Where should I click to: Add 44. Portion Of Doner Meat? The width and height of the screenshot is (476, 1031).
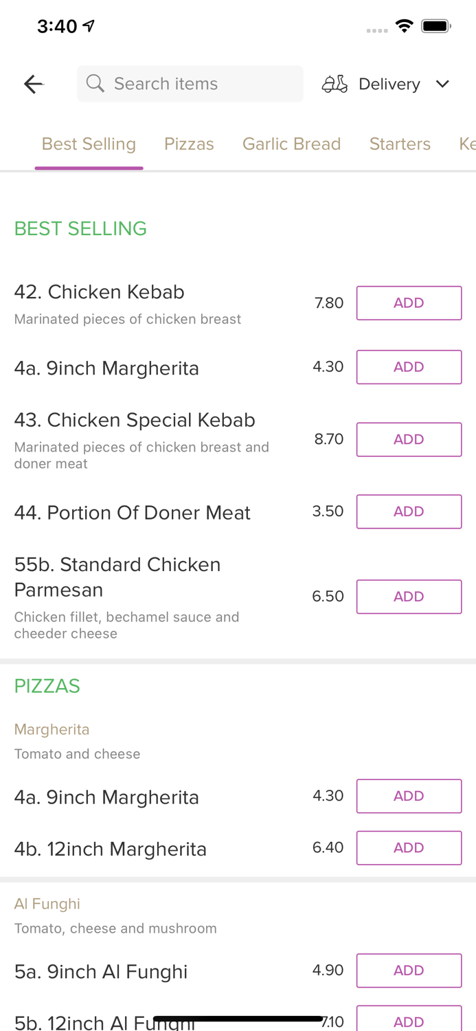click(x=409, y=511)
